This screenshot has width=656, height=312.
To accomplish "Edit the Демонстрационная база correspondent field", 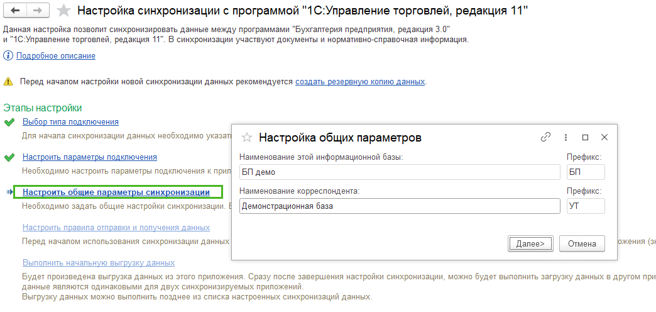I will pos(400,206).
